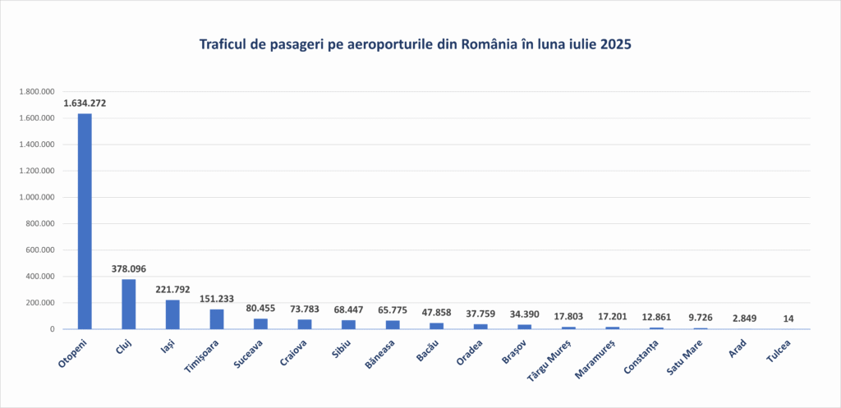Click the chart title text

415,44
